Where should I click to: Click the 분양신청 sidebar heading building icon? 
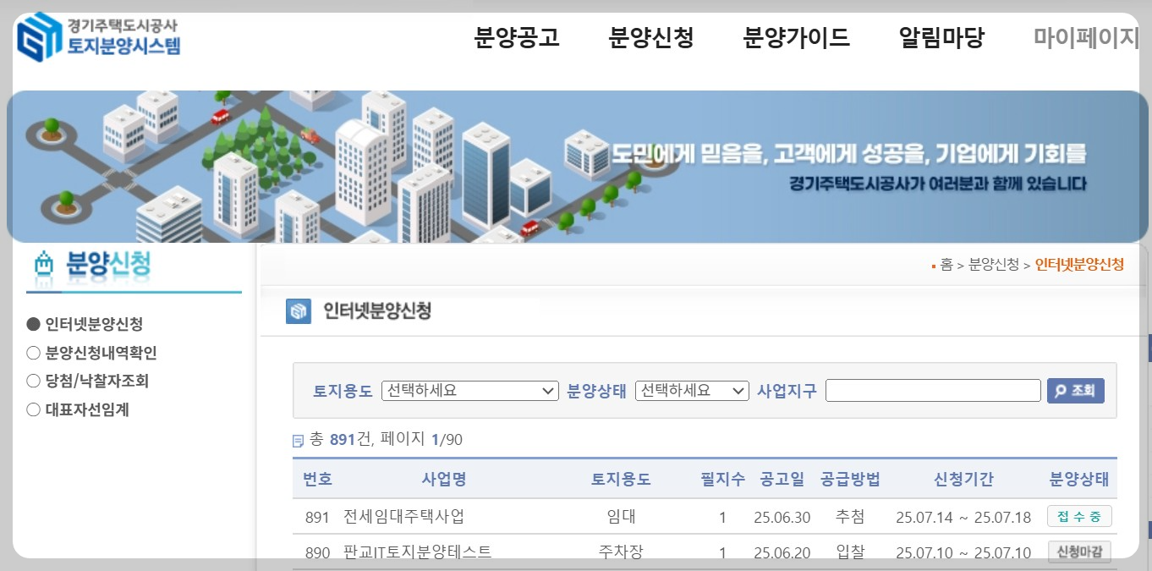43,266
